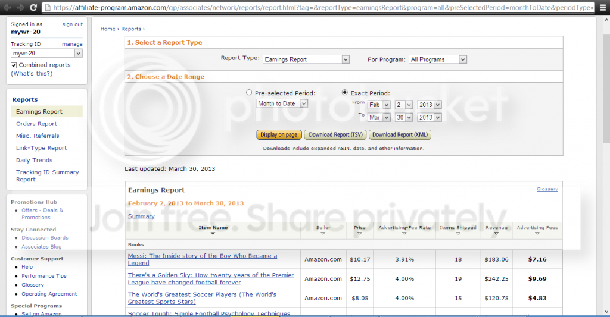This screenshot has width=610, height=317.
Task: Sort by Price column arrow
Action: (359, 234)
